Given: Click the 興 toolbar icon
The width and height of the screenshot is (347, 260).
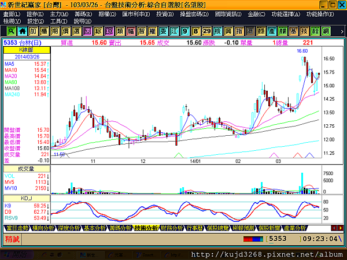Looking at the screenshot, I should [228, 31].
